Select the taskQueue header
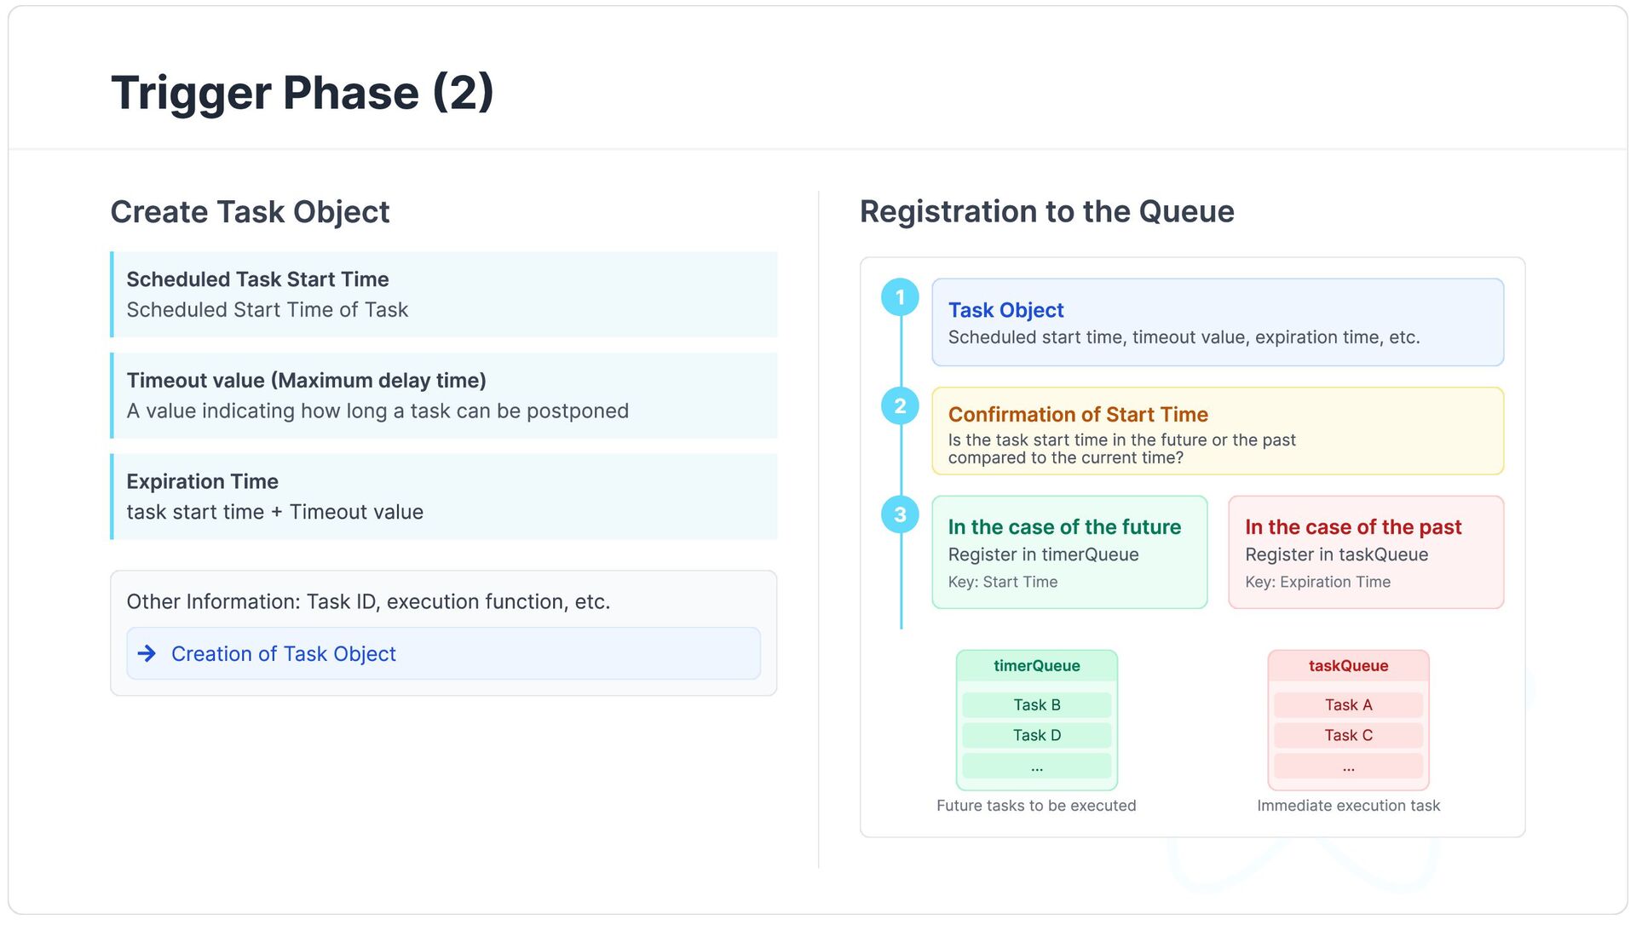The width and height of the screenshot is (1636, 925). coord(1348,666)
